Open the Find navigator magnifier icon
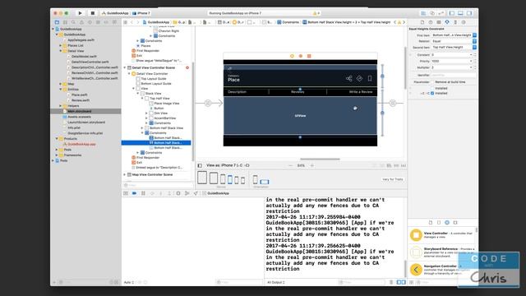The image size is (526, 296). [73, 22]
